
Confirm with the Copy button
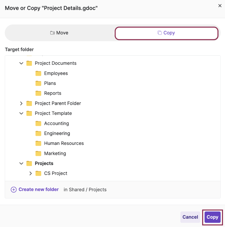click(212, 217)
